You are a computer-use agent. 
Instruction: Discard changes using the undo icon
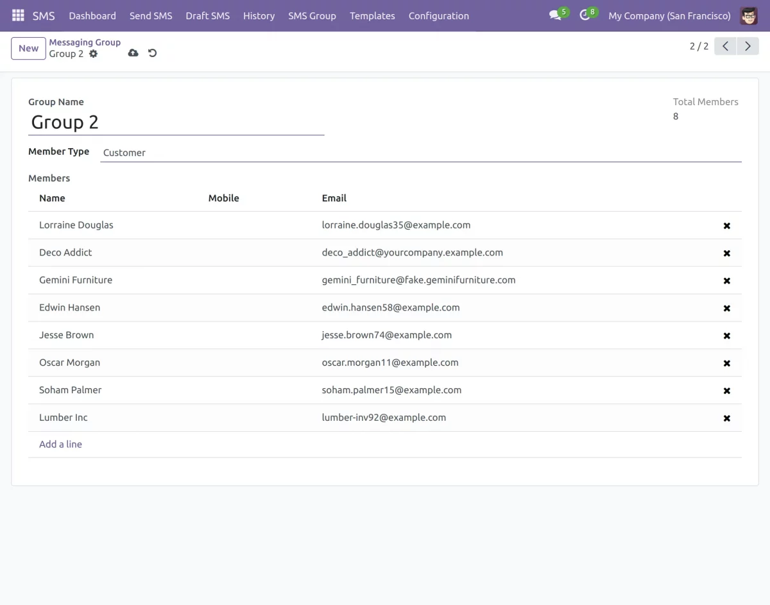(x=152, y=53)
